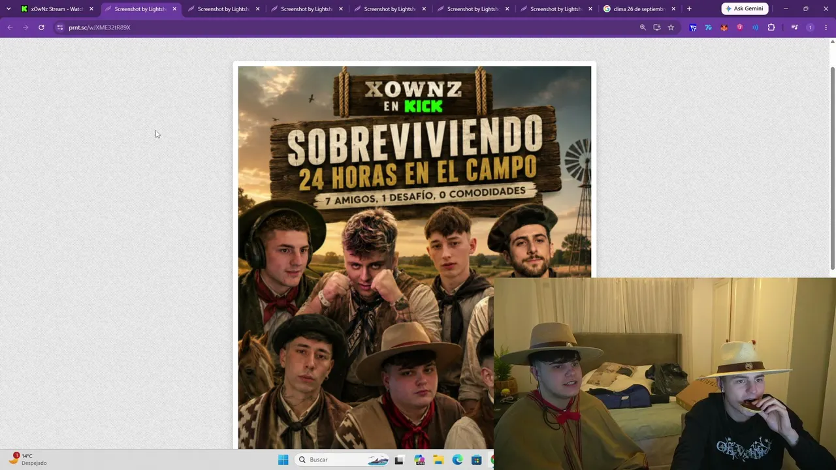Open the weather widget showing 14°C Despejado

tap(29, 459)
